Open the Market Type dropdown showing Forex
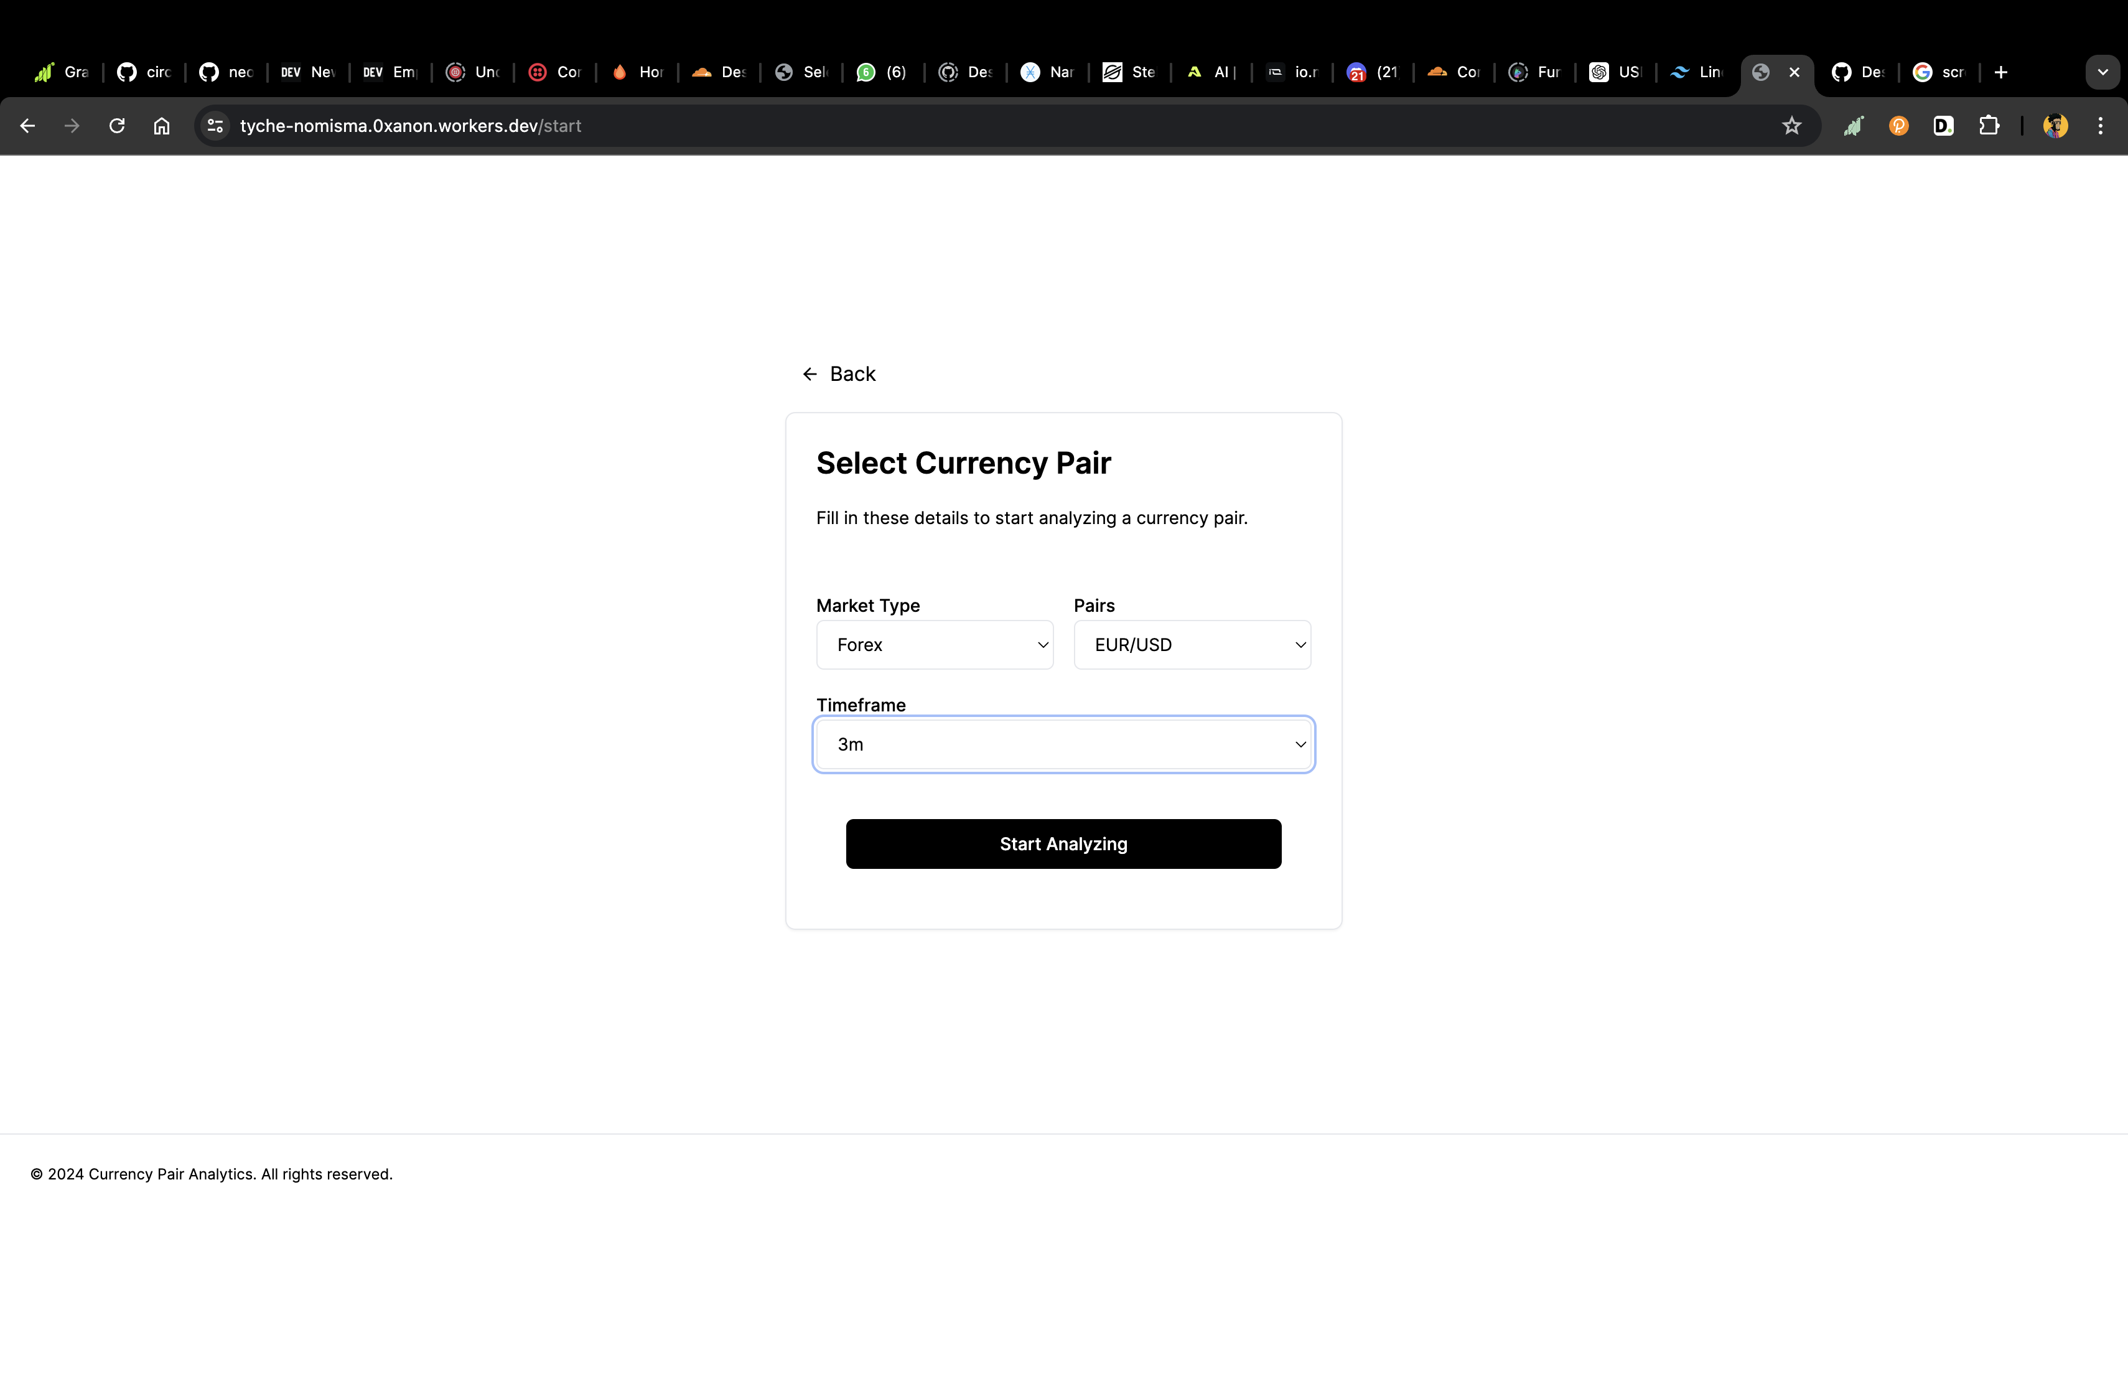 [x=935, y=644]
